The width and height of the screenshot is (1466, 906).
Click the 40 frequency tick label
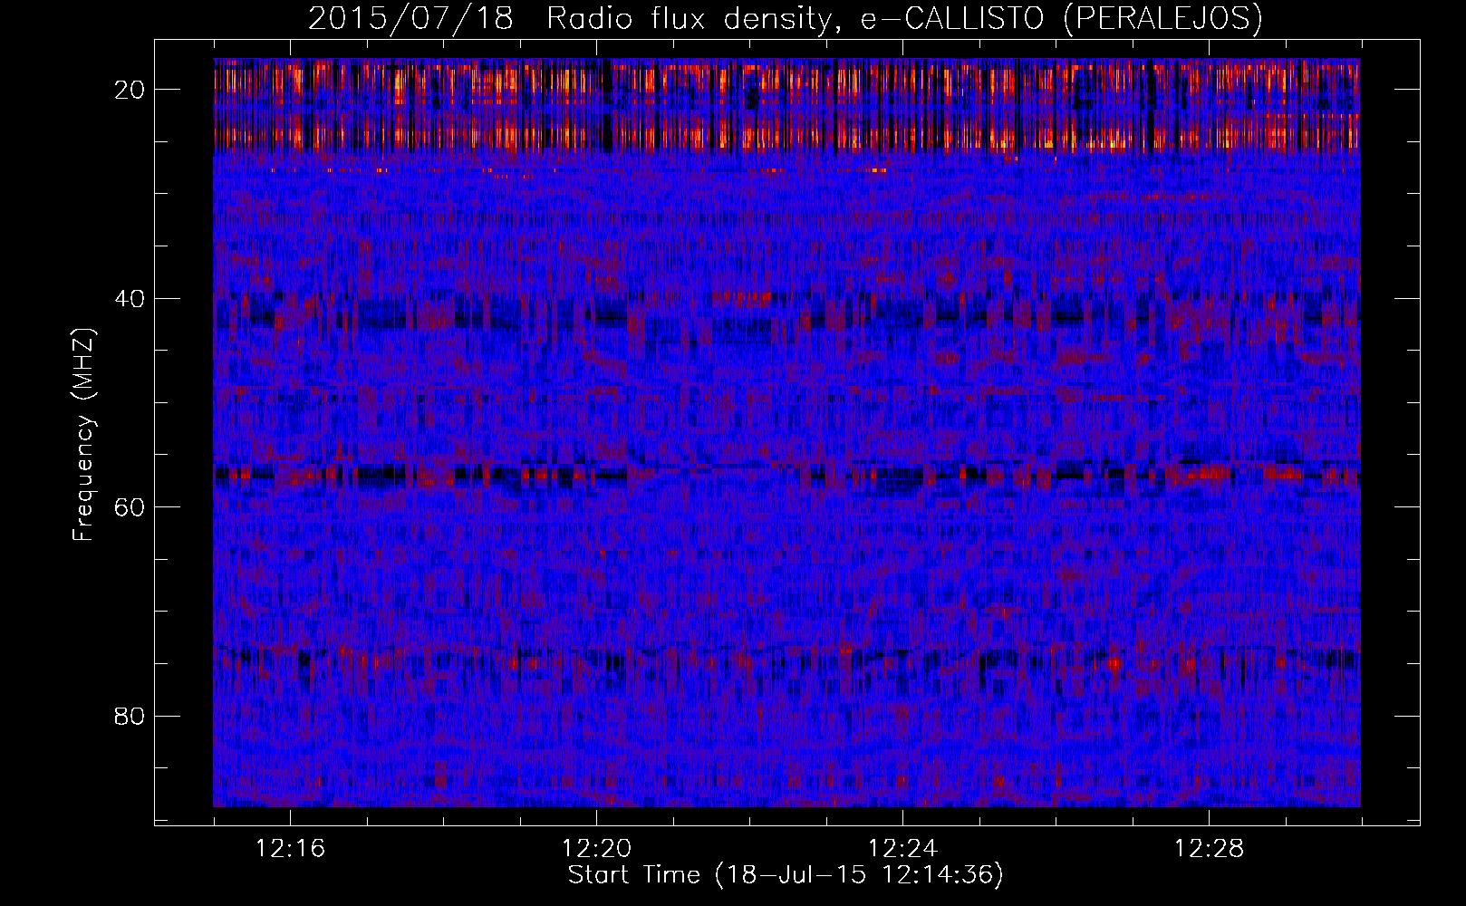(130, 298)
